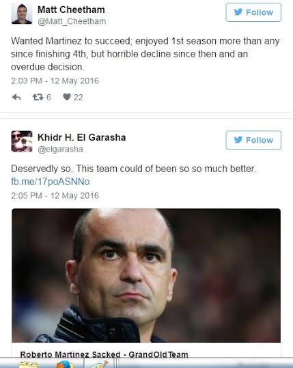The image size is (293, 368).
Task: View the 22 likes count
Action: (x=78, y=97)
